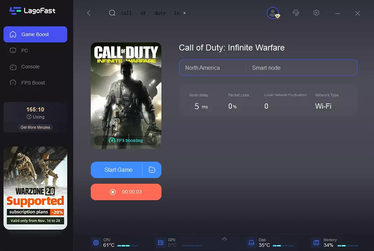Viewport: 374px width, 251px height.
Task: Click the Memory usage bar
Action: click(x=348, y=246)
